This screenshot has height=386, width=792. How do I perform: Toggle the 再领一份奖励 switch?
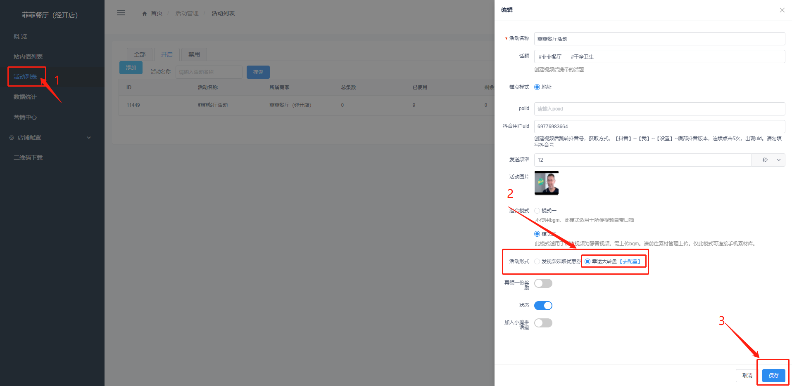click(543, 283)
